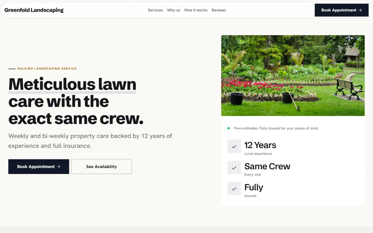Select the 'Weekly and bi-weekly property care' paragraph

(x=90, y=141)
